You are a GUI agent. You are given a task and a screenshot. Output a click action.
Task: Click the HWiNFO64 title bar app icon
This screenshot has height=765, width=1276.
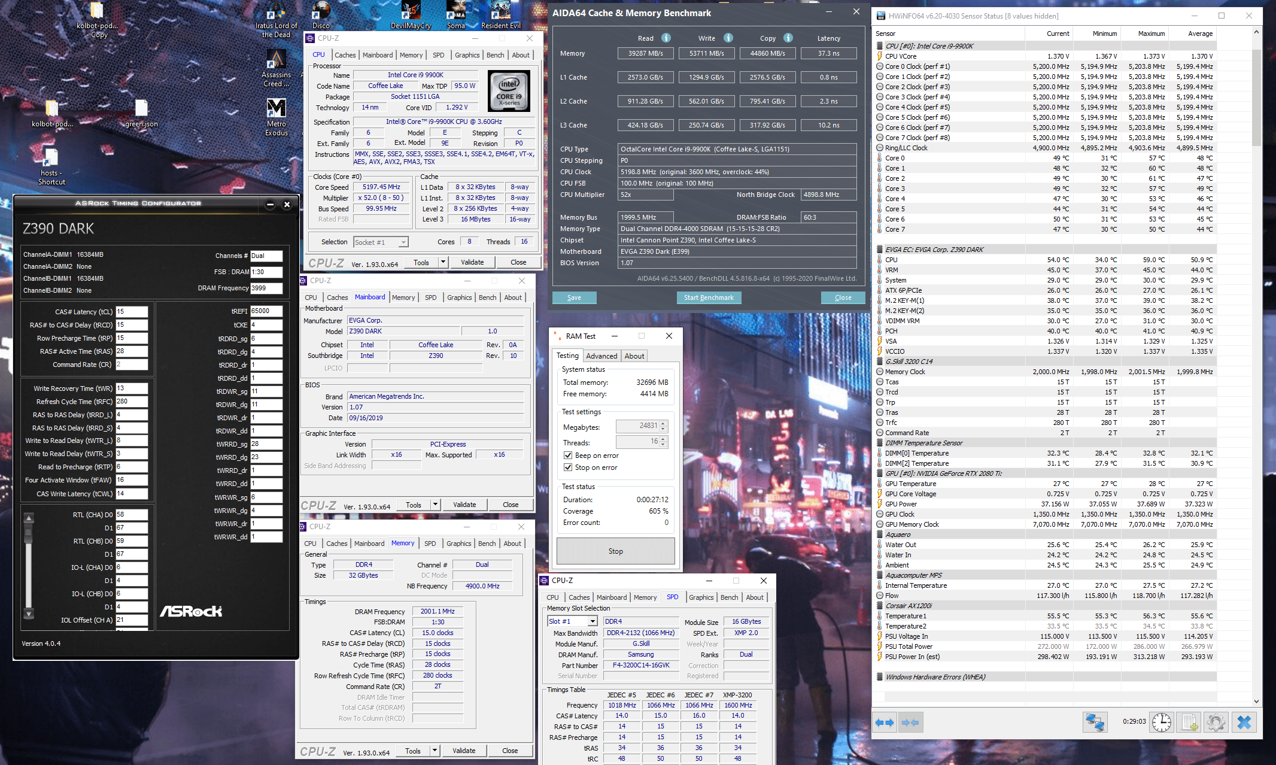[880, 16]
